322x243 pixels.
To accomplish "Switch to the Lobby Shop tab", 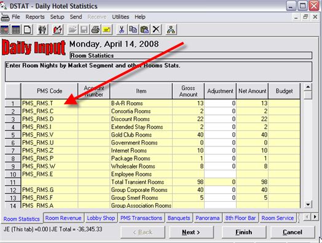I will tap(101, 218).
